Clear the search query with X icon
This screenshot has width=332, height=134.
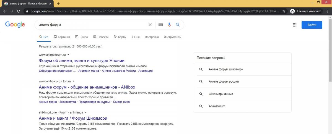pyautogui.click(x=150, y=25)
